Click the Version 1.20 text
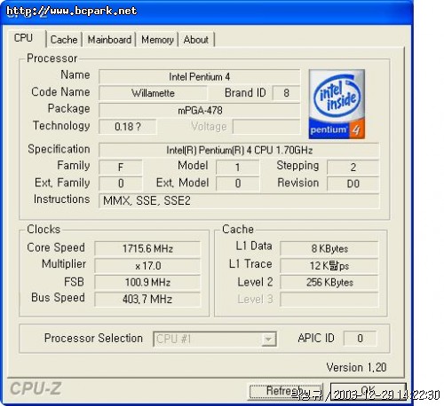The image size is (444, 406). (x=356, y=367)
